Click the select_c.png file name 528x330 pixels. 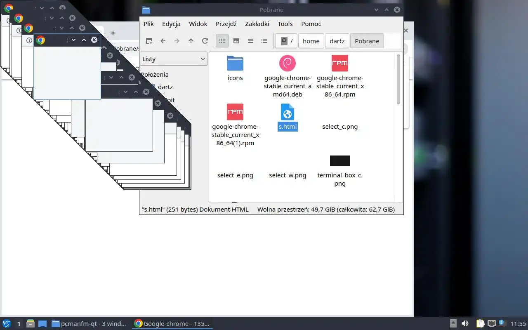click(x=340, y=127)
